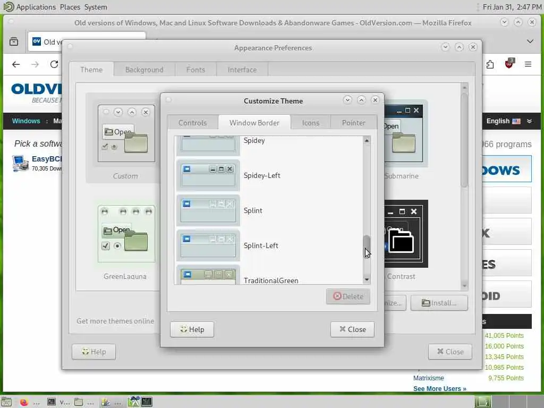Image resolution: width=544 pixels, height=408 pixels.
Task: Click the Install... button
Action: point(439,303)
